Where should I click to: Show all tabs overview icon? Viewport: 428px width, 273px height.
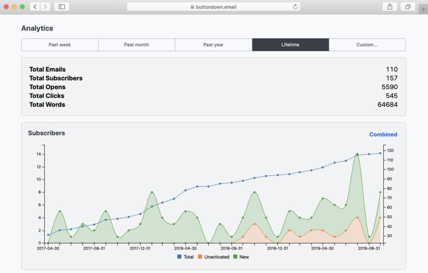(x=408, y=7)
